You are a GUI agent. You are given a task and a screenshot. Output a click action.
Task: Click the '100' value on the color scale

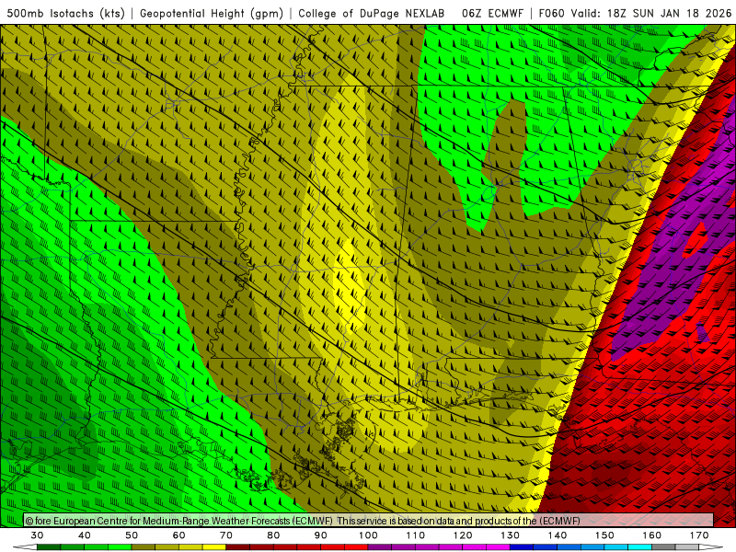tap(369, 535)
